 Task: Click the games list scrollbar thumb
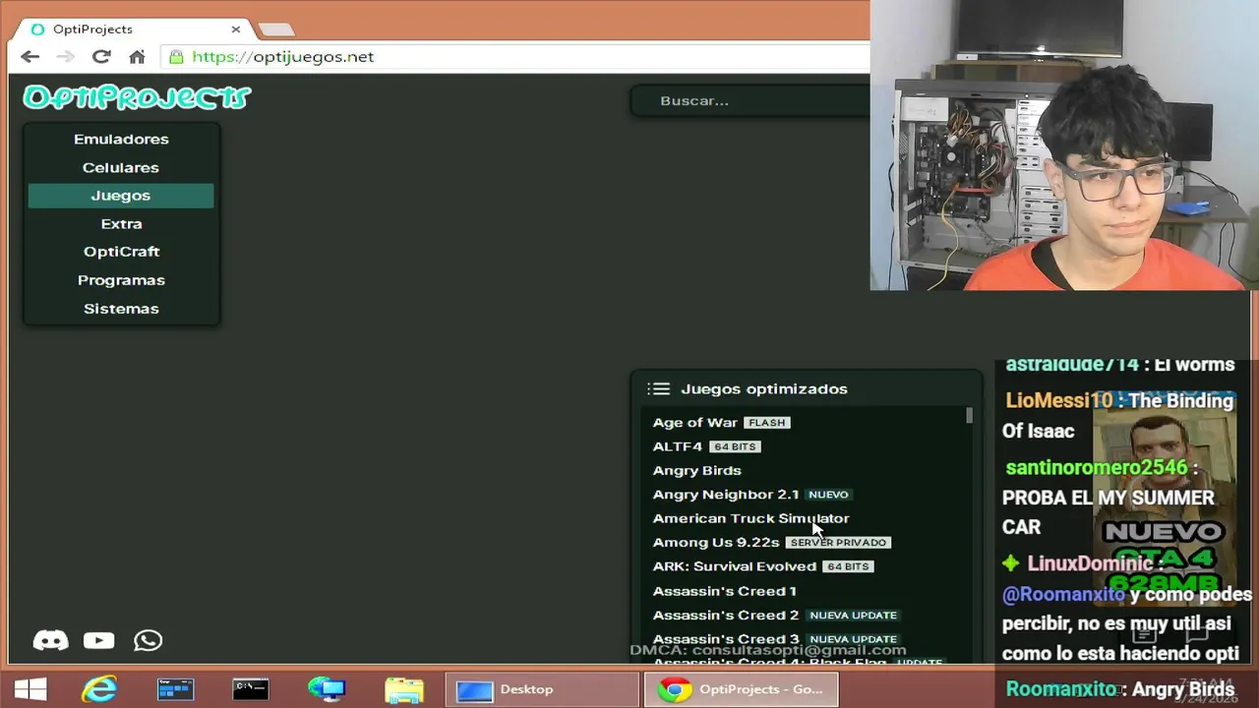pyautogui.click(x=969, y=416)
